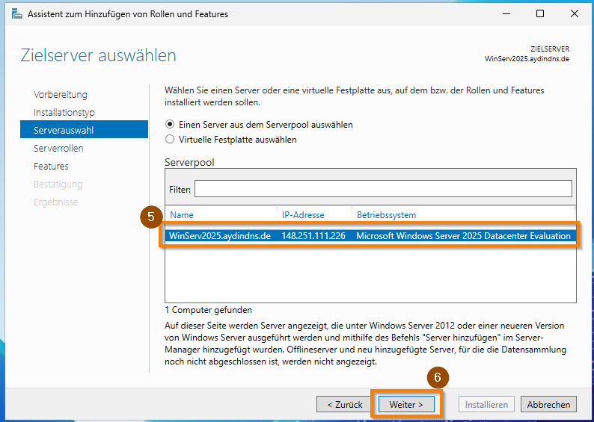
Task: Cancel the wizard with Abbrechen
Action: coord(548,404)
